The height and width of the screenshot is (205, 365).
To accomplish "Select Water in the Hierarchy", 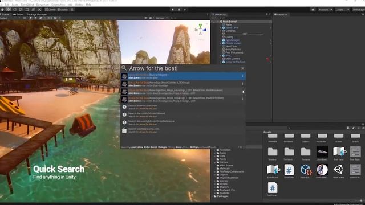I will (229, 24).
